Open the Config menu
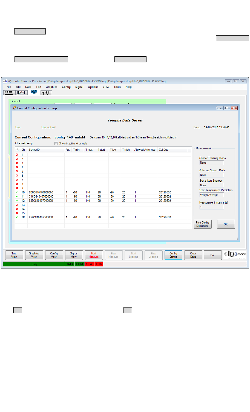The image size is (250, 412). click(66, 87)
